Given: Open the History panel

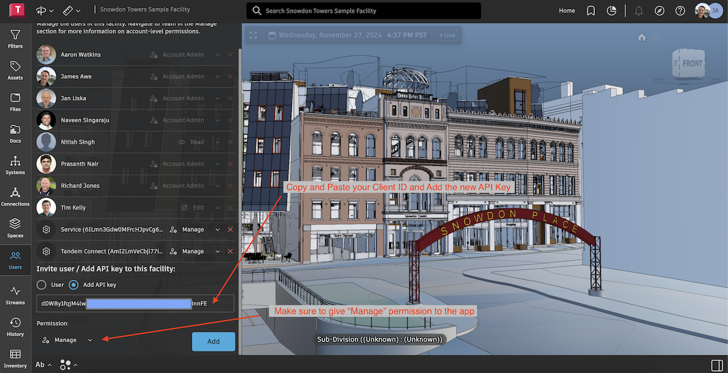Looking at the screenshot, I should point(15,326).
